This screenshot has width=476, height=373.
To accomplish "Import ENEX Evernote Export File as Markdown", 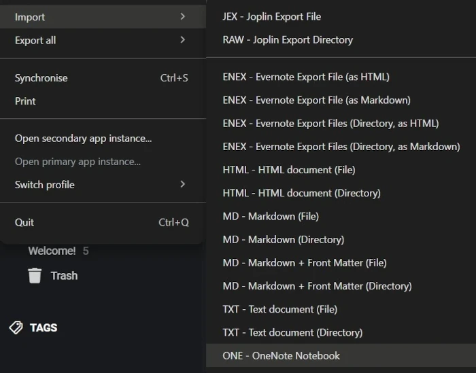I will [341, 100].
